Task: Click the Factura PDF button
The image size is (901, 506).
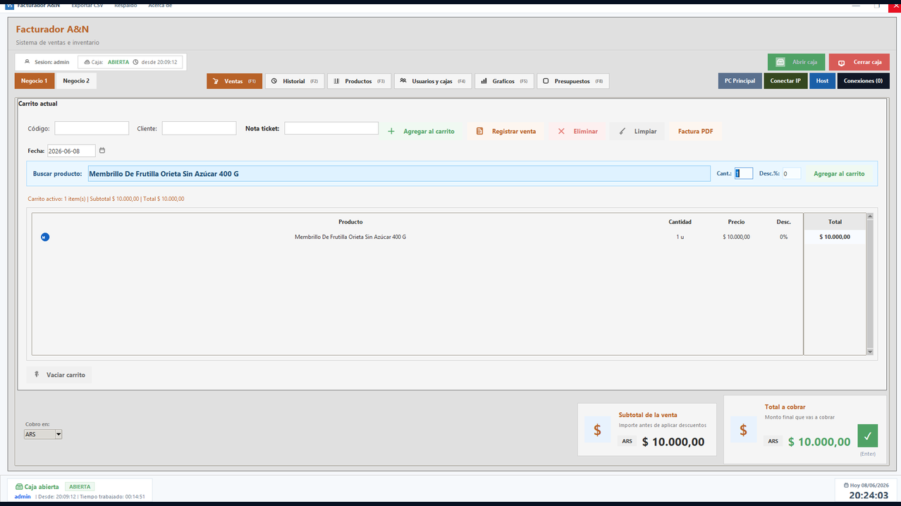Action: (696, 131)
